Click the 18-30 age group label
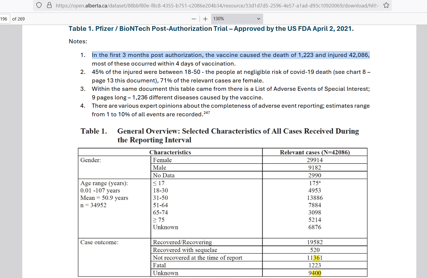 (160, 190)
